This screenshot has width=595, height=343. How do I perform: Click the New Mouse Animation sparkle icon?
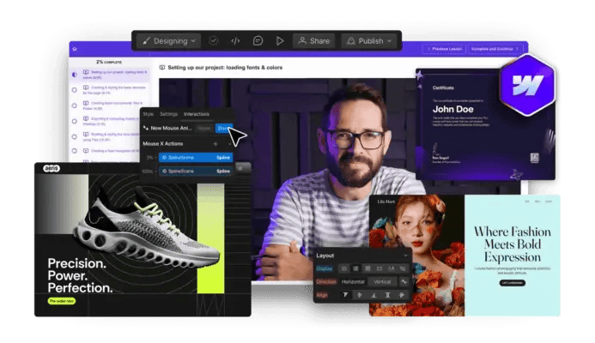click(146, 128)
